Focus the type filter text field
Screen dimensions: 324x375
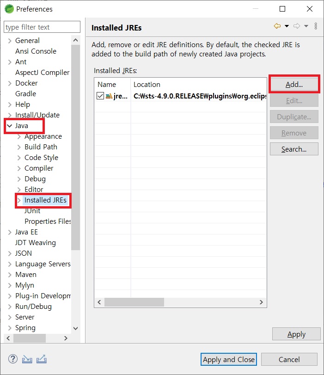click(42, 27)
